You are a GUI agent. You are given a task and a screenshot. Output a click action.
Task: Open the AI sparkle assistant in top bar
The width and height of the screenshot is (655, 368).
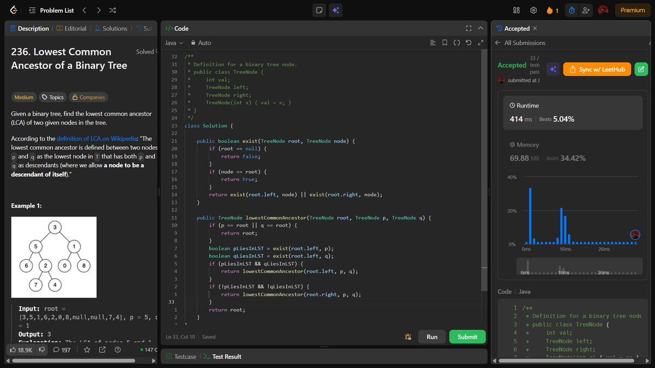click(336, 10)
